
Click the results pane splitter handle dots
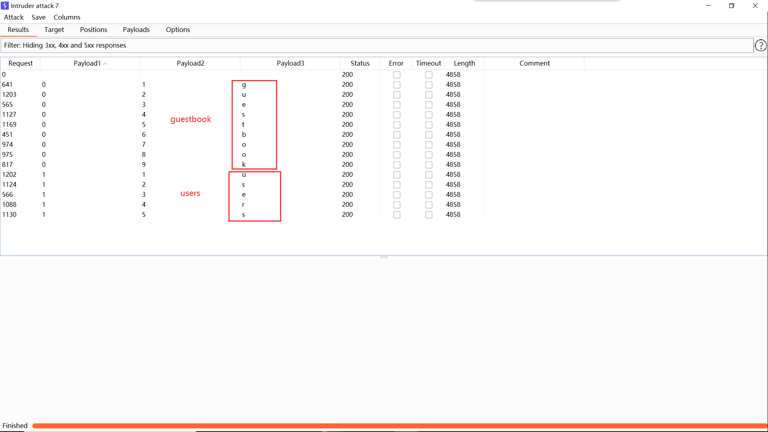(x=384, y=257)
